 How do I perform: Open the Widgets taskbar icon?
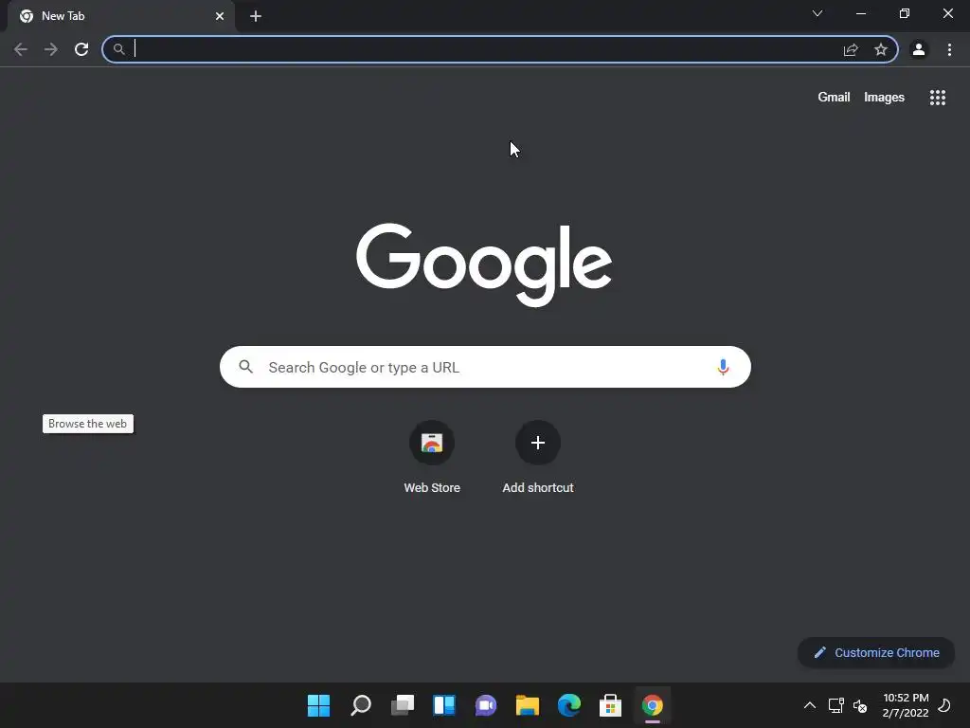click(444, 705)
